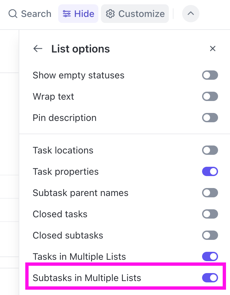Screen dimensions: 230x295
Task: Toggle Task locations on
Action: click(210, 150)
